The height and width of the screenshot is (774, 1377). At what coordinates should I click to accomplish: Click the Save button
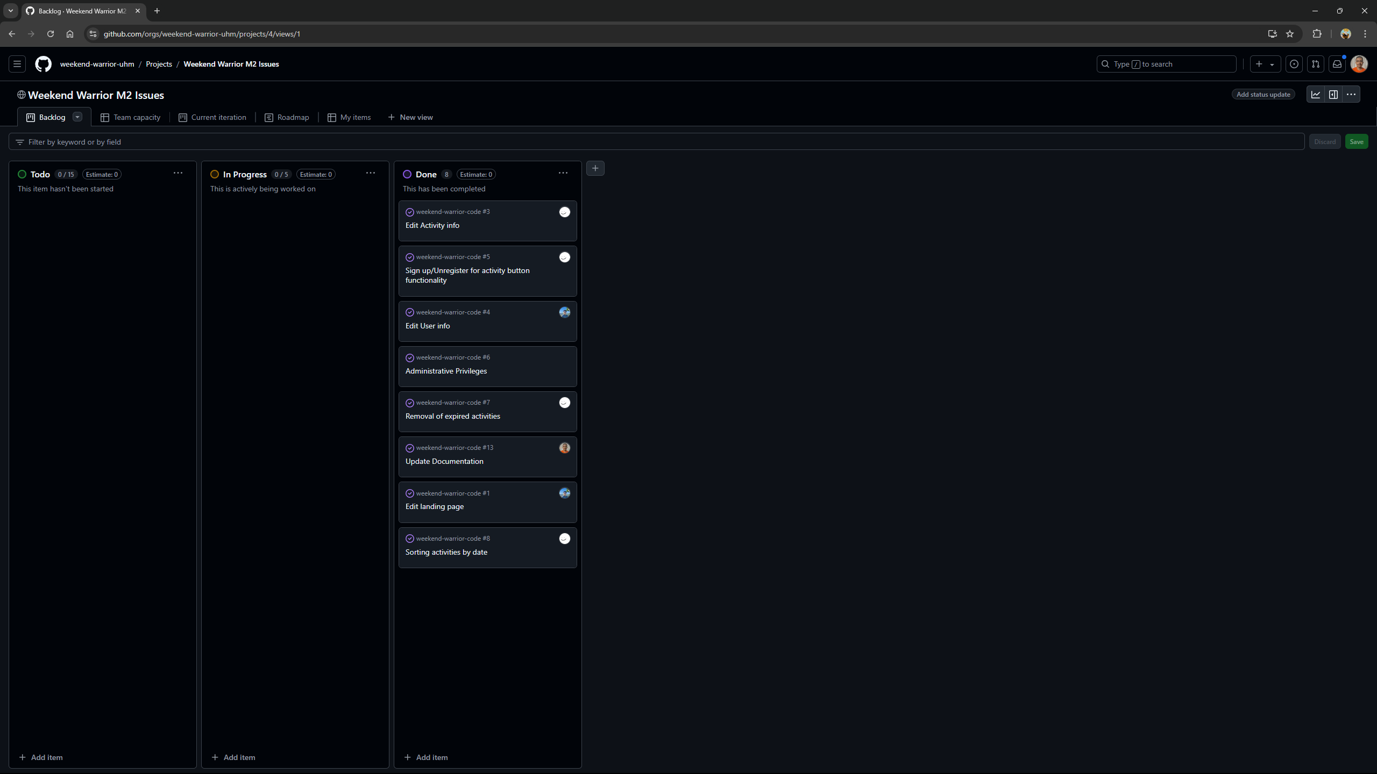pos(1355,141)
